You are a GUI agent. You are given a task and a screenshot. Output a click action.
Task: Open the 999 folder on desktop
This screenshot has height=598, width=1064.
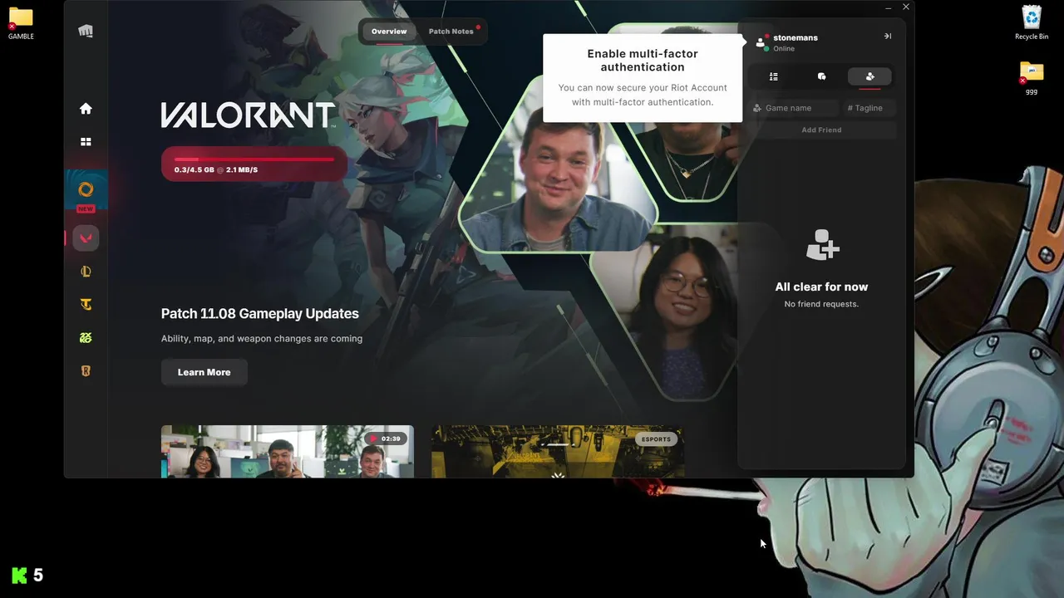(1032, 78)
